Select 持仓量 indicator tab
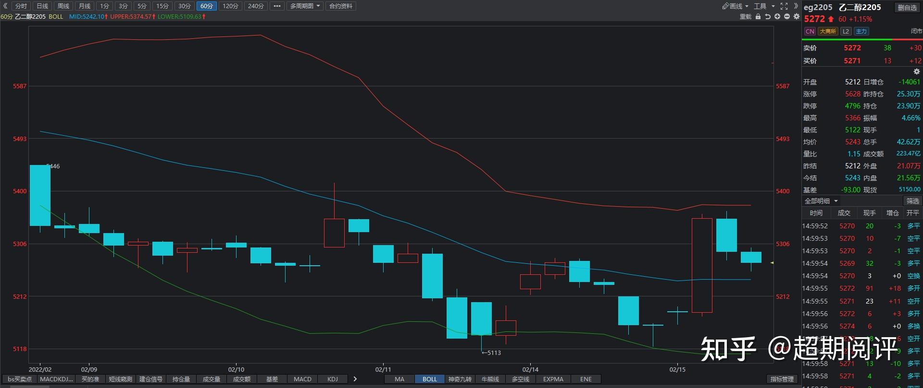923x388 pixels. pos(181,379)
